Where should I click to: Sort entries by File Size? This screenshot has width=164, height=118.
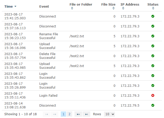113,8
